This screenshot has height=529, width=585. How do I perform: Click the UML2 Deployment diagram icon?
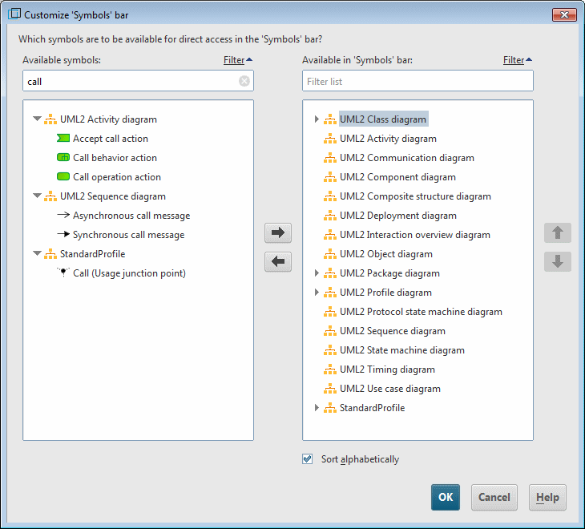[330, 216]
